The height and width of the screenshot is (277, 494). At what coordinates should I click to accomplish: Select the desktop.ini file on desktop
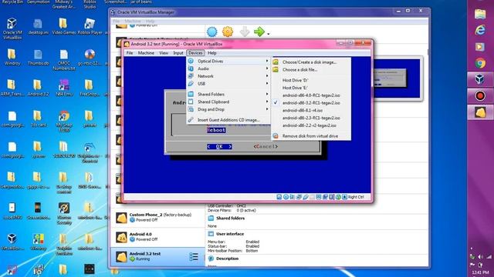pos(38,27)
